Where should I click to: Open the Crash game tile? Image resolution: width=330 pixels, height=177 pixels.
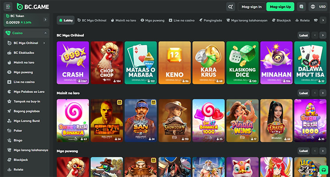click(x=73, y=63)
